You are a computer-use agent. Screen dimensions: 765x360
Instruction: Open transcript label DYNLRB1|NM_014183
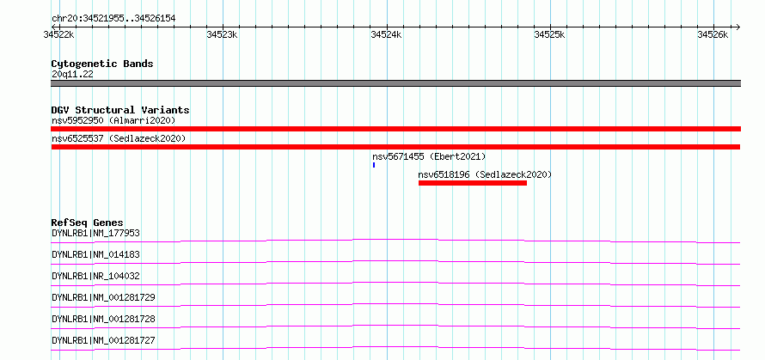(95, 254)
